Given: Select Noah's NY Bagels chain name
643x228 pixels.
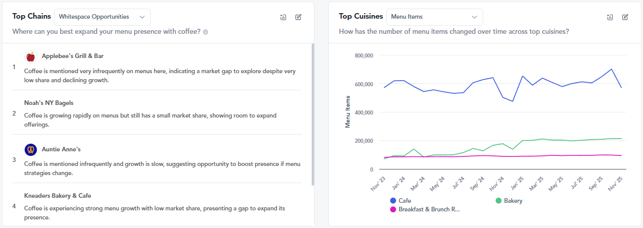Looking at the screenshot, I should pos(49,103).
